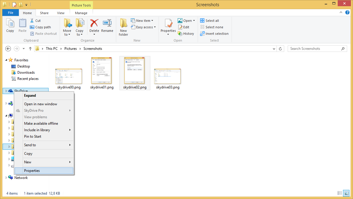The image size is (353, 199).
Task: Click Invert selection in the ribbon
Action: (x=214, y=34)
